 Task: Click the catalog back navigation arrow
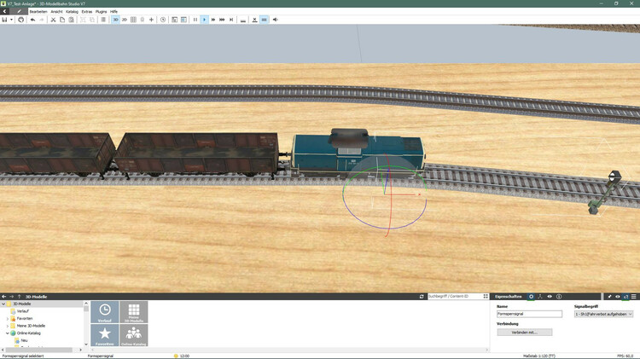click(x=4, y=297)
